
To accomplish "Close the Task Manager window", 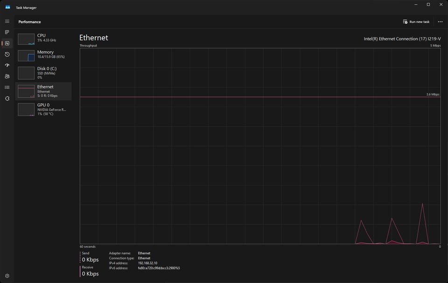I will click(x=441, y=5).
